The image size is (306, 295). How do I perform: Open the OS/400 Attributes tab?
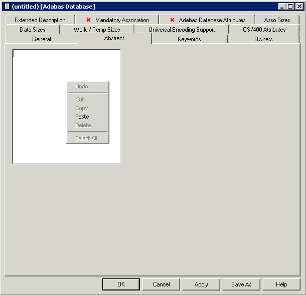point(264,30)
